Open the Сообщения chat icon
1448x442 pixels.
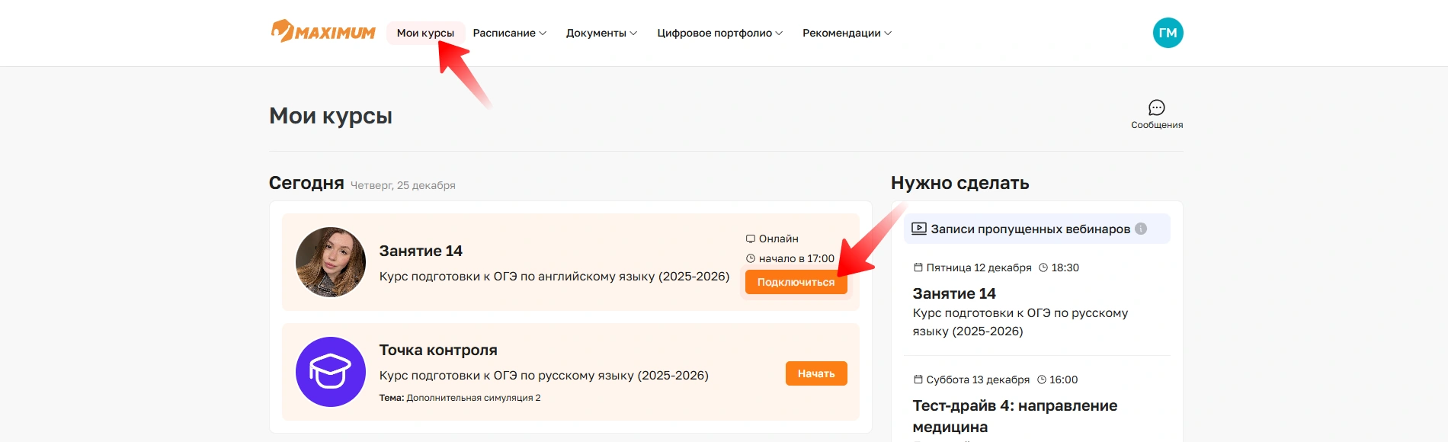[x=1156, y=107]
